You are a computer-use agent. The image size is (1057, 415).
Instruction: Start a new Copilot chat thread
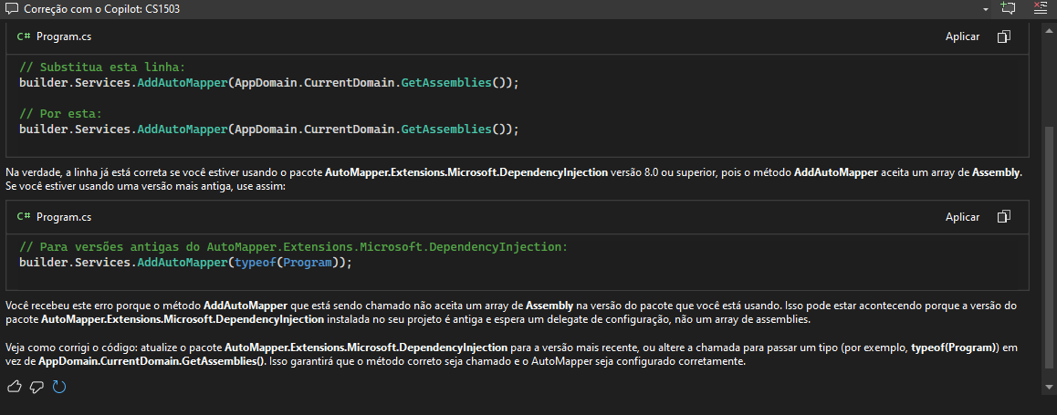(1008, 8)
